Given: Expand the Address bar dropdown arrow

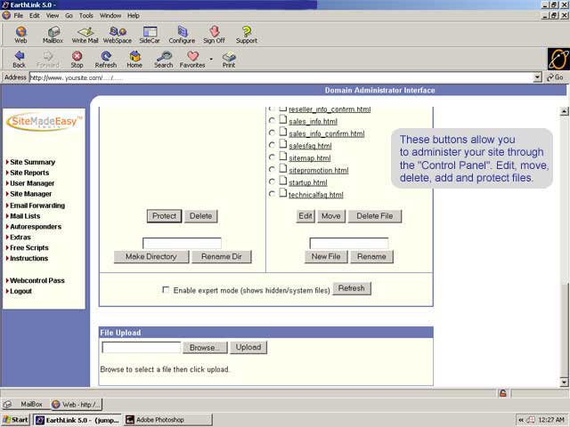Looking at the screenshot, I should (537, 77).
